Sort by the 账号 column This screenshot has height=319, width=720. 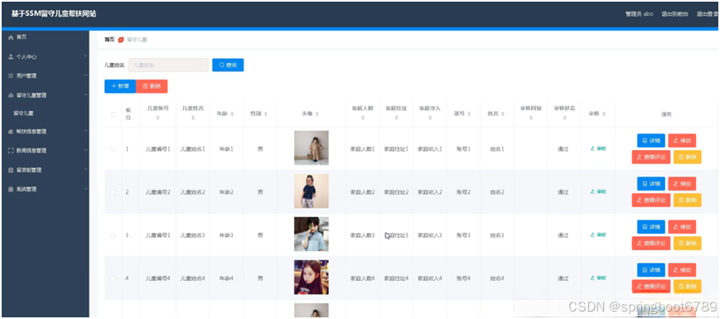[469, 114]
